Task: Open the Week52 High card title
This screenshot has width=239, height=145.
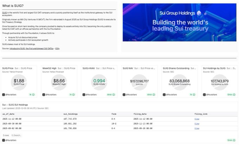Action: [50, 68]
